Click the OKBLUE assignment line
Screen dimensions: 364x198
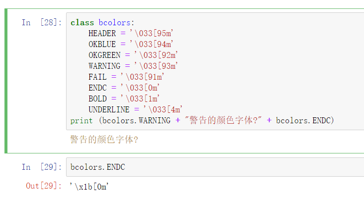(131, 44)
